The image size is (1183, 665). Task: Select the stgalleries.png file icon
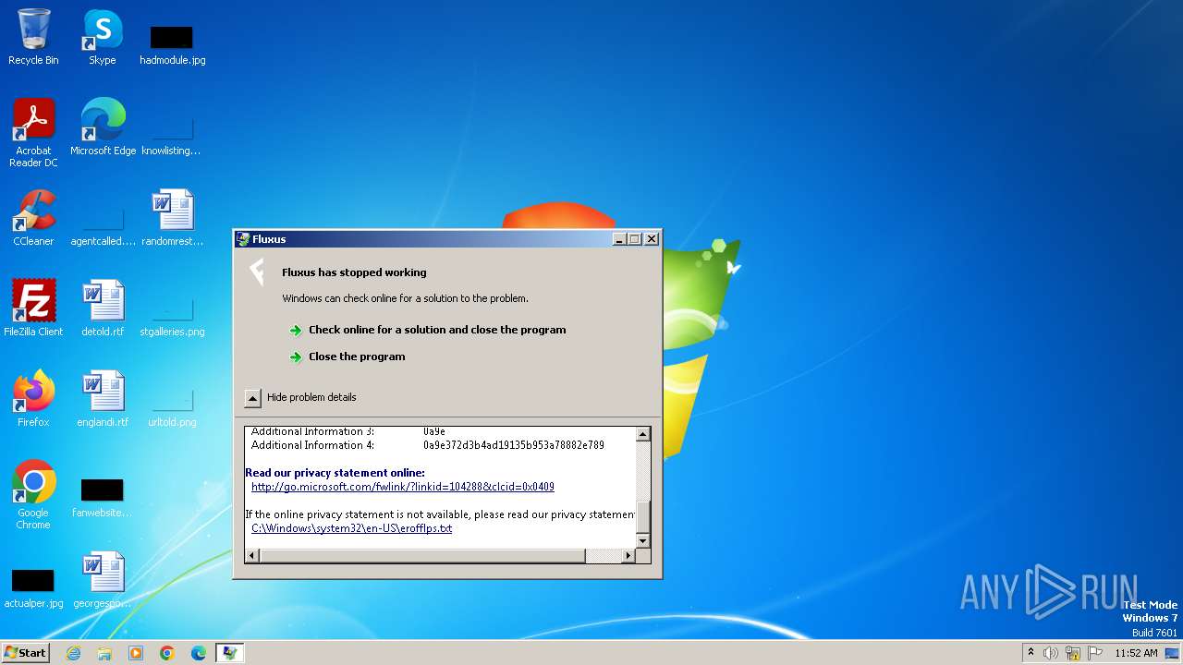(x=172, y=316)
